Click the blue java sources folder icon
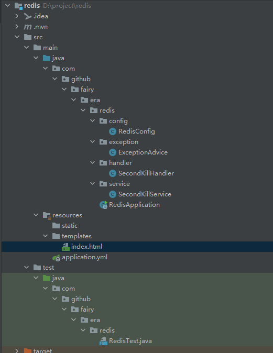 (x=47, y=58)
